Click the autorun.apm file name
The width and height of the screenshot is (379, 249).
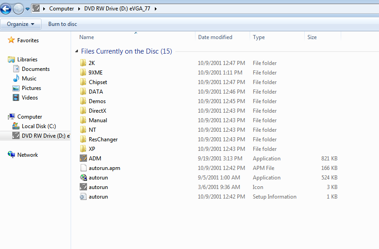coord(104,168)
